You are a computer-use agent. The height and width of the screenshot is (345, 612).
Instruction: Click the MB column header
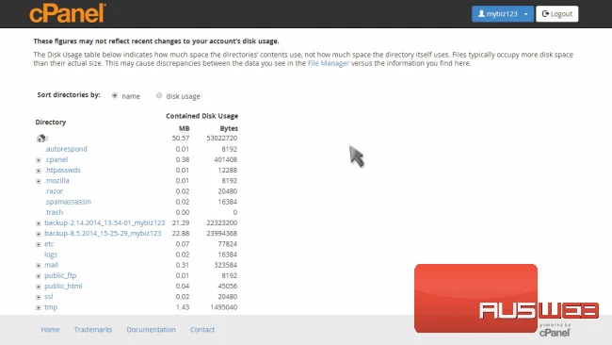point(184,128)
